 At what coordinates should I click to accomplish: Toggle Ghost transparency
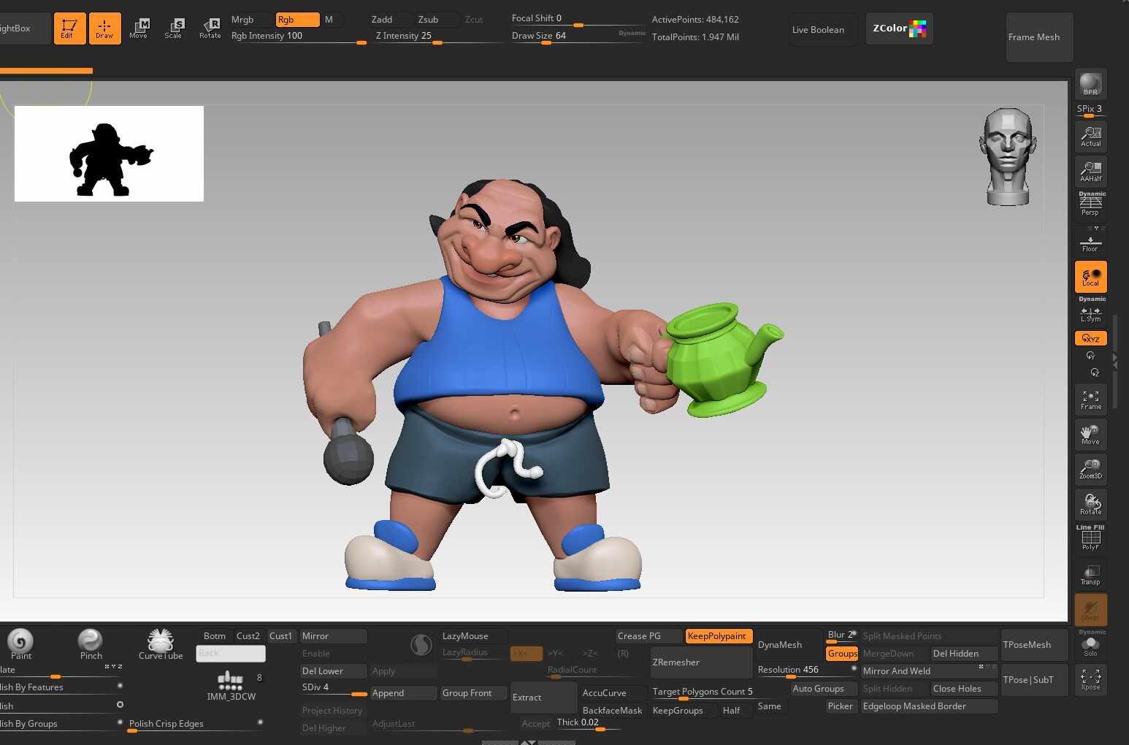[1090, 610]
